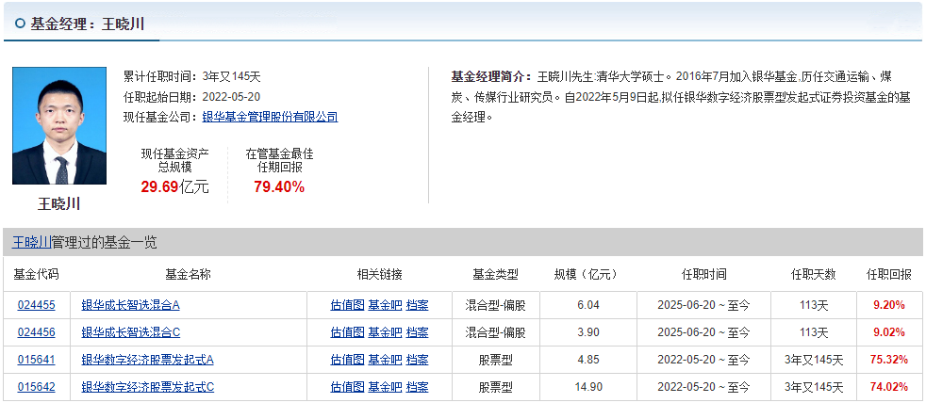This screenshot has height=403, width=926.
Task: Open 档案 for 银华成长智选混合A
Action: [x=418, y=305]
